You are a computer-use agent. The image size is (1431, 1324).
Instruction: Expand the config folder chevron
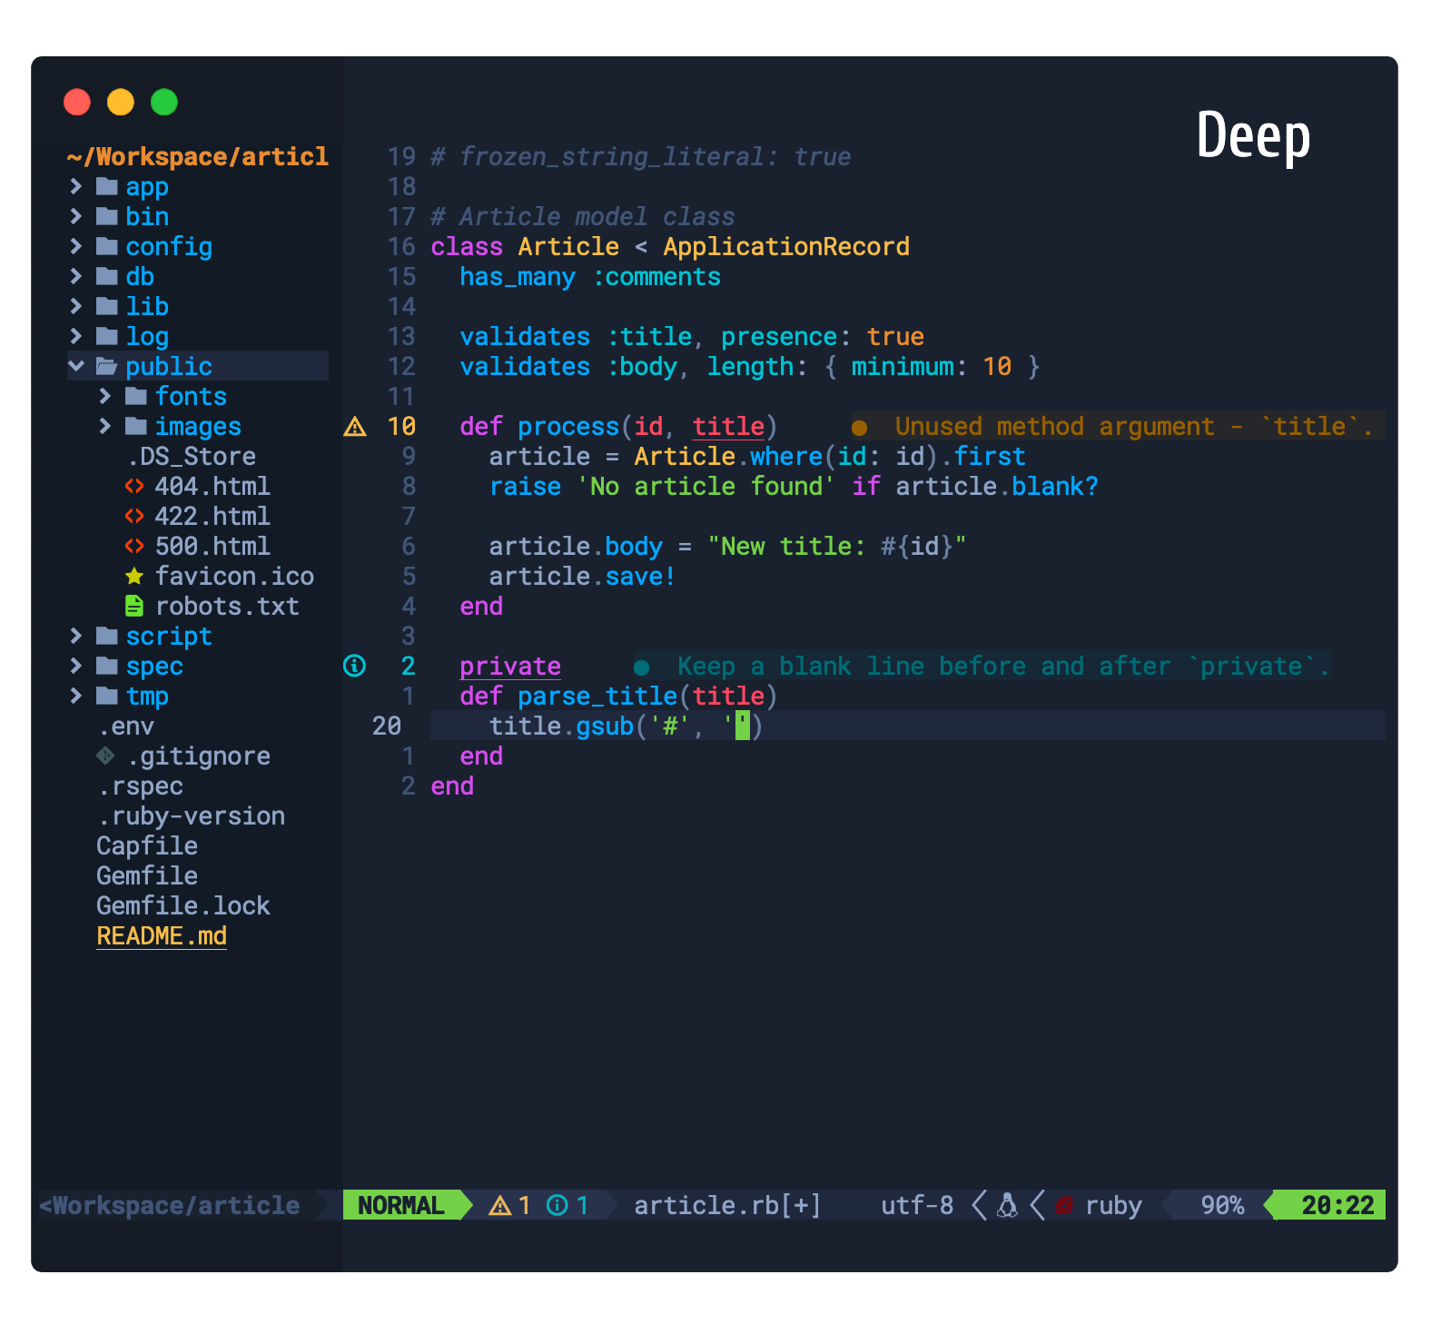pyautogui.click(x=76, y=246)
